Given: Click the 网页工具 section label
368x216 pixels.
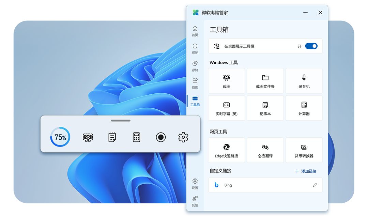Looking at the screenshot, I should tap(218, 132).
